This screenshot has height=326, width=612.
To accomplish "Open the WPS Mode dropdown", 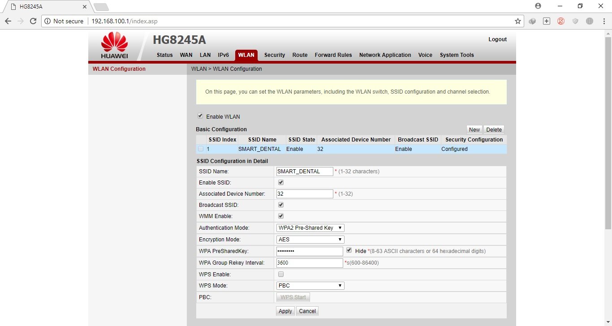I will tap(310, 286).
